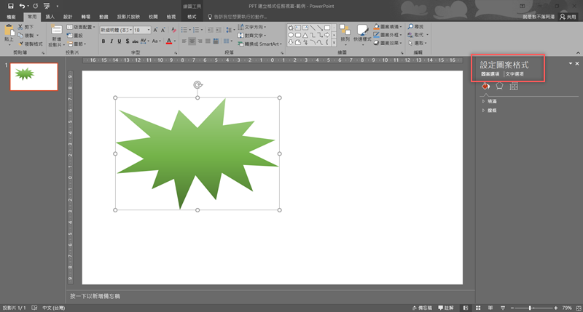Click the Save icon in quick access toolbar
583x312 pixels.
pyautogui.click(x=10, y=6)
